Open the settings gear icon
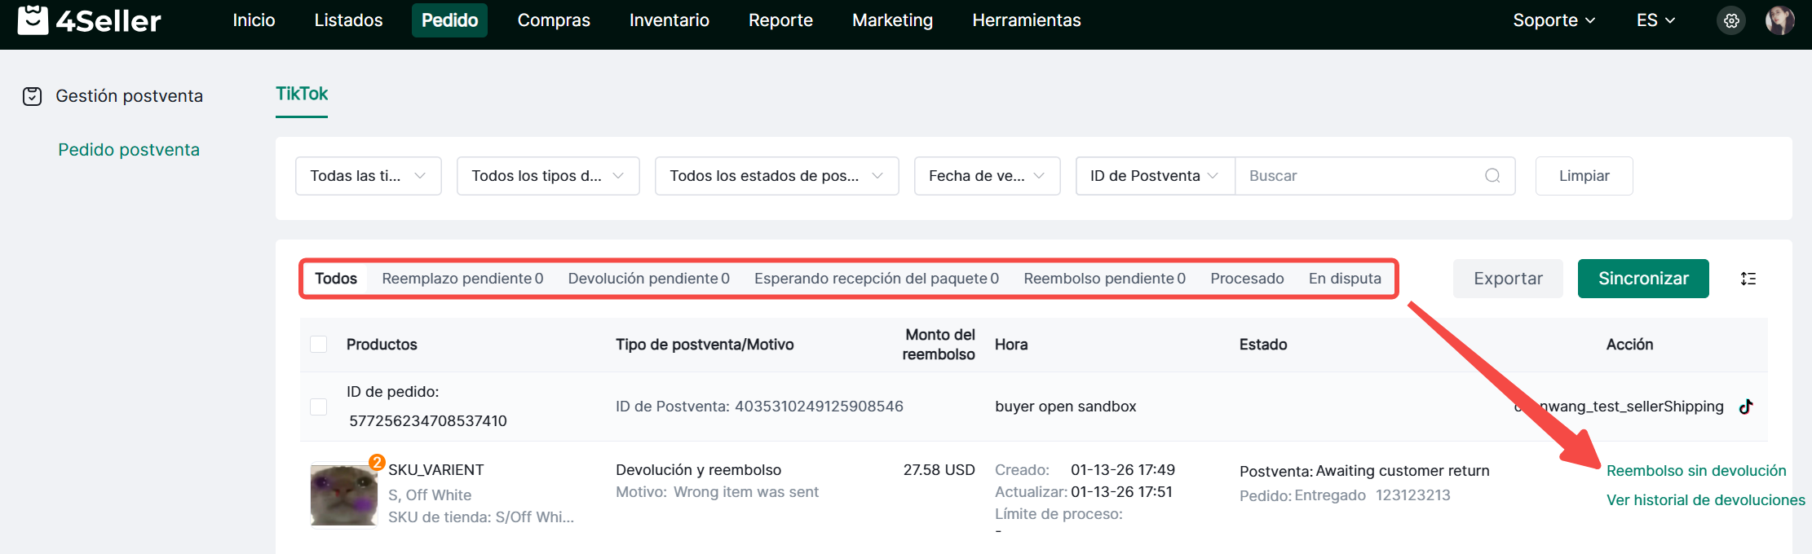The width and height of the screenshot is (1812, 554). (x=1731, y=20)
